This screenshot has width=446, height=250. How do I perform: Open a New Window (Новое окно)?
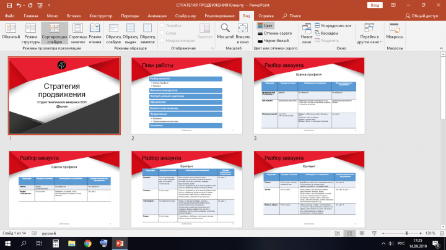coord(307,33)
